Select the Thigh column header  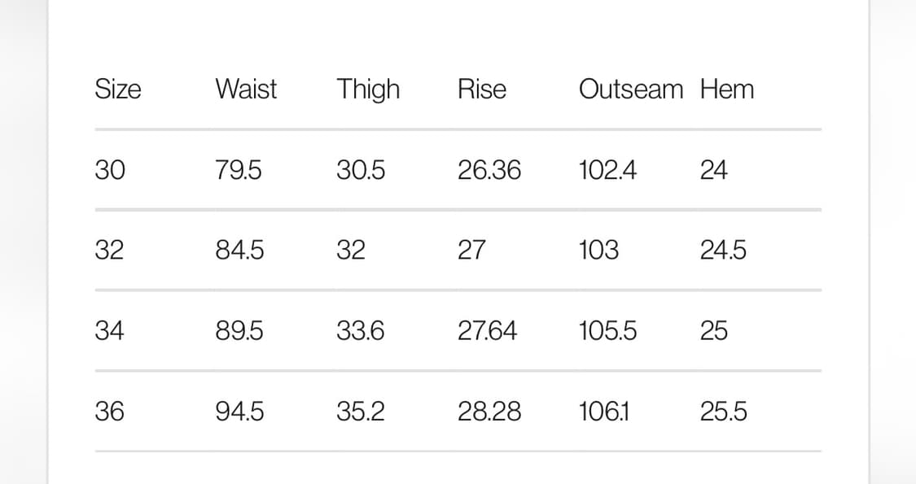tap(368, 90)
